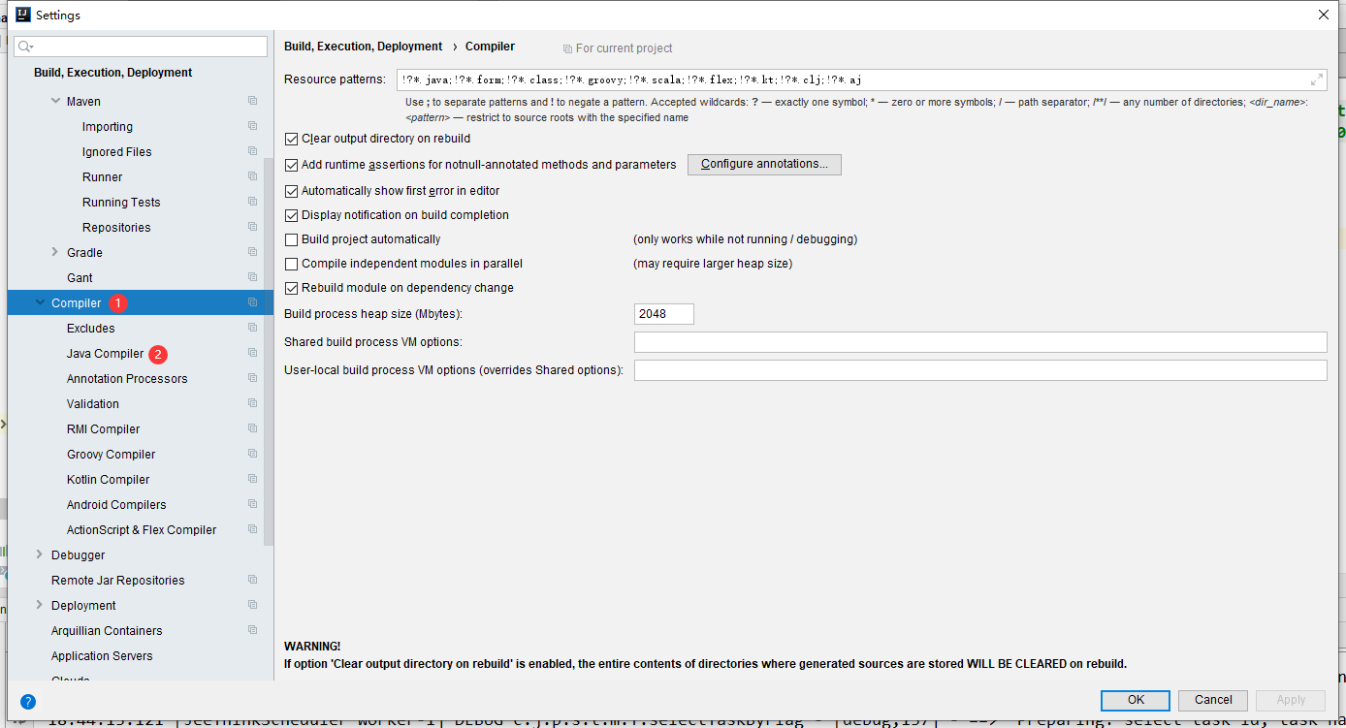
Task: Expand the Deployment tree node
Action: pos(40,605)
